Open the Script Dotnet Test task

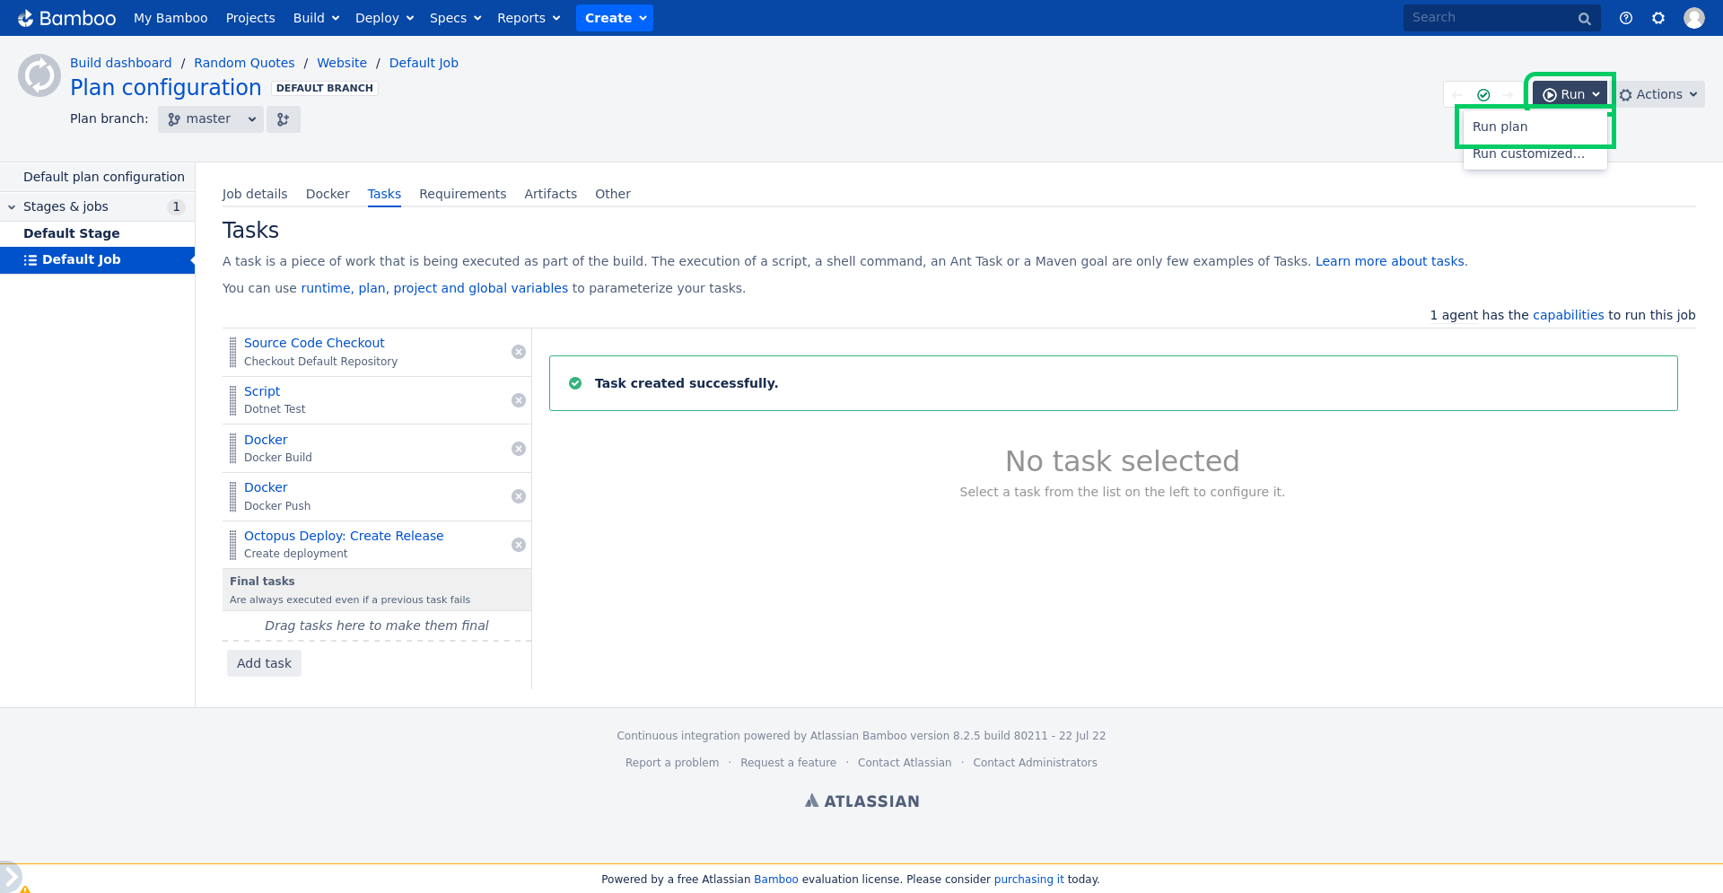(x=262, y=391)
